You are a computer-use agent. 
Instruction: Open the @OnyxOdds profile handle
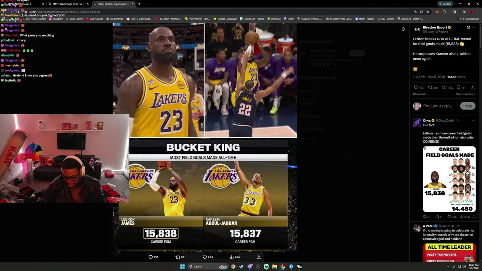coord(445,120)
